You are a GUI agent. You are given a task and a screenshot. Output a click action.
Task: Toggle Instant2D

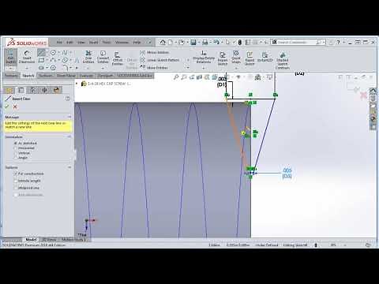pyautogui.click(x=265, y=57)
